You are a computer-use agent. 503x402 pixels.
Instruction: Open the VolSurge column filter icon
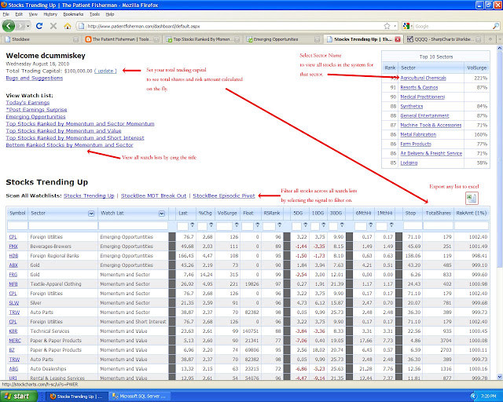(x=237, y=225)
